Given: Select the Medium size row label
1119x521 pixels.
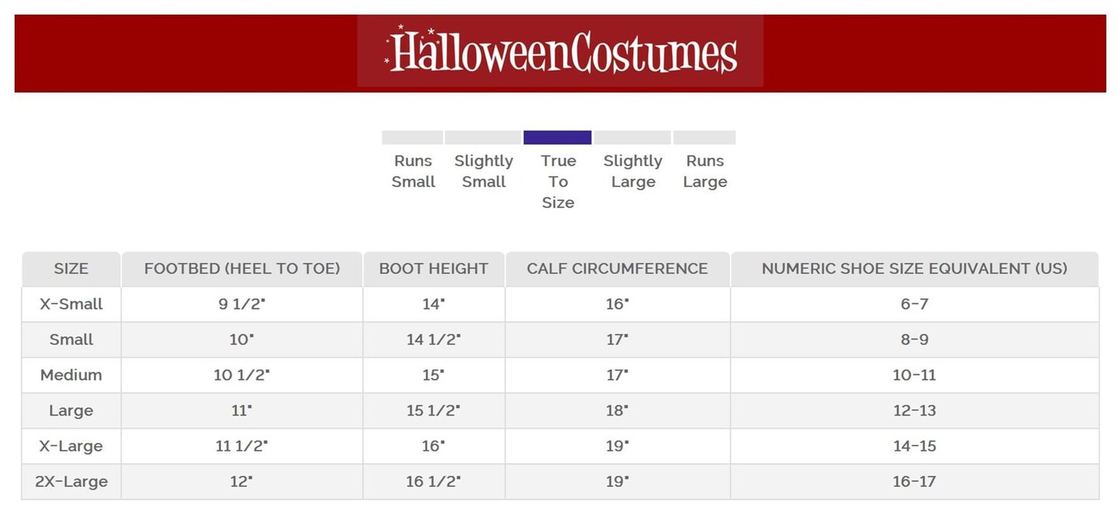Looking at the screenshot, I should (x=71, y=375).
